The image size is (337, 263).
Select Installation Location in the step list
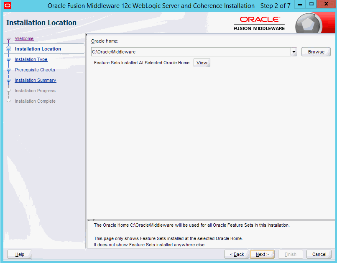pos(38,49)
